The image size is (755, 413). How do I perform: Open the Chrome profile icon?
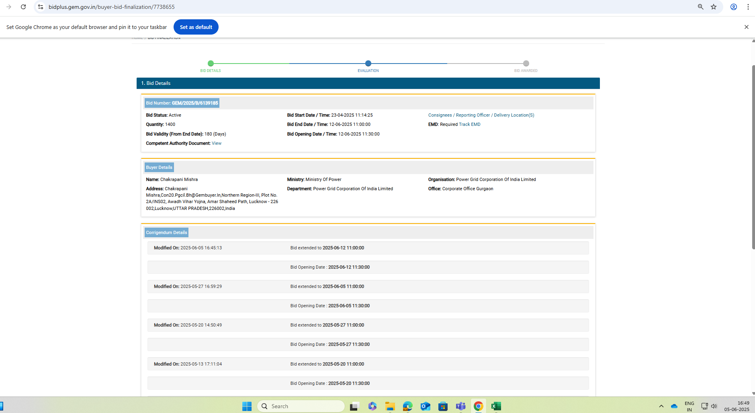[x=734, y=7]
